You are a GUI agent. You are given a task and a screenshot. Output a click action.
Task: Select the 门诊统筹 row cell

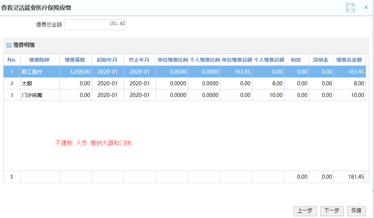coord(40,95)
